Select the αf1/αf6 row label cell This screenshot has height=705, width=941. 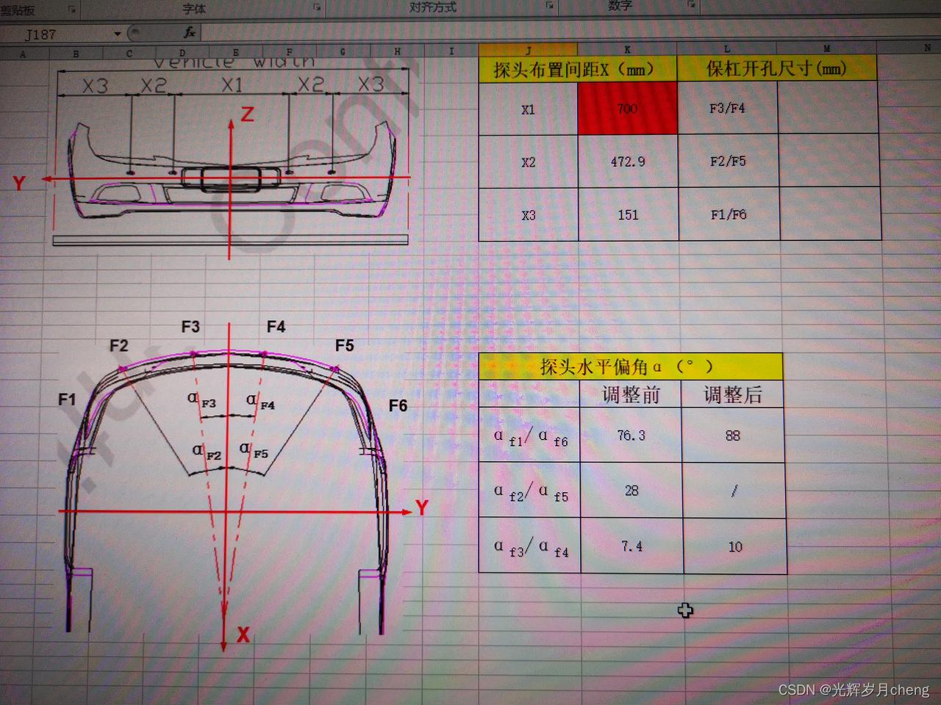(x=529, y=435)
